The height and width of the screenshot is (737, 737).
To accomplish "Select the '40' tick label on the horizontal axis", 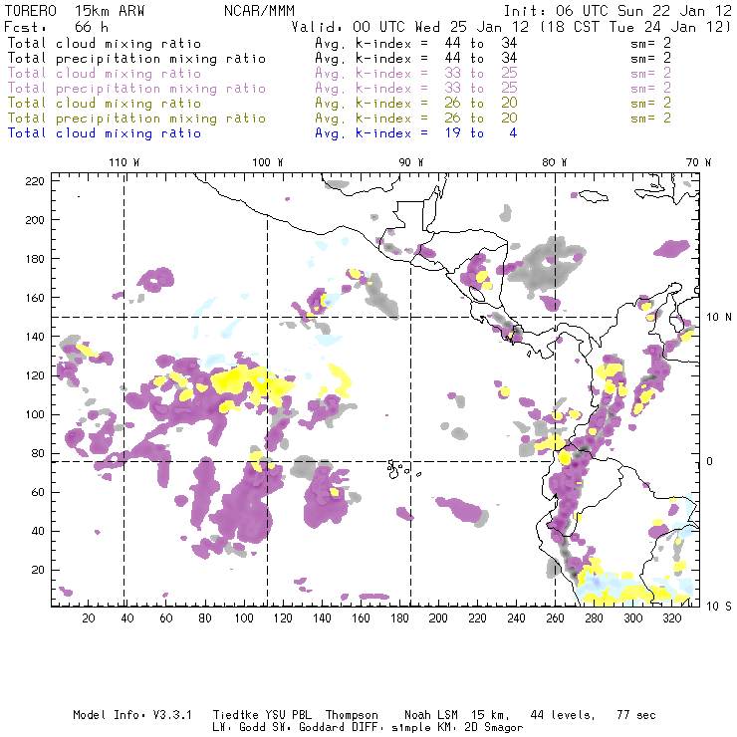I will [127, 618].
